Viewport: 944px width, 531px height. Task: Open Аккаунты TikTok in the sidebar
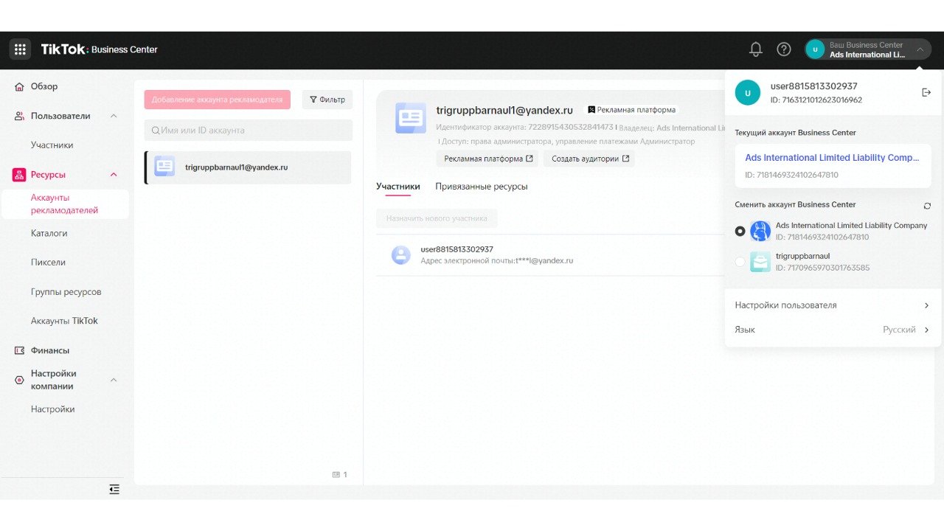click(x=64, y=321)
